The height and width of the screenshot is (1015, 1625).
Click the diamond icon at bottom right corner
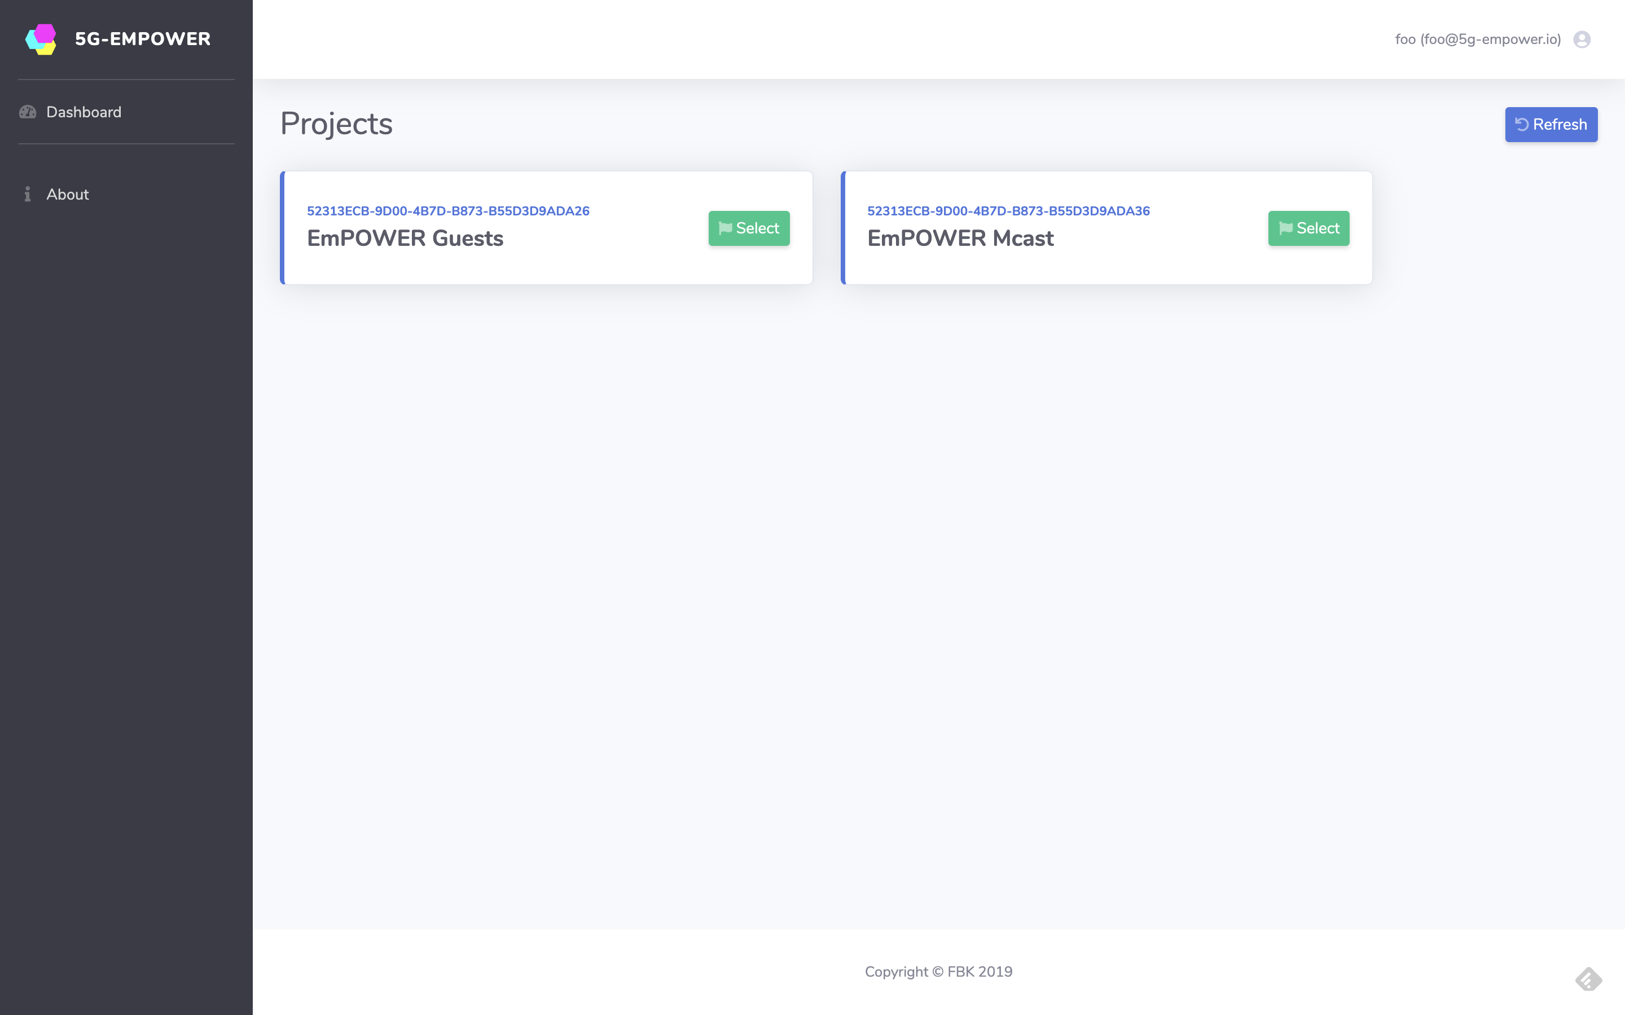(1588, 979)
